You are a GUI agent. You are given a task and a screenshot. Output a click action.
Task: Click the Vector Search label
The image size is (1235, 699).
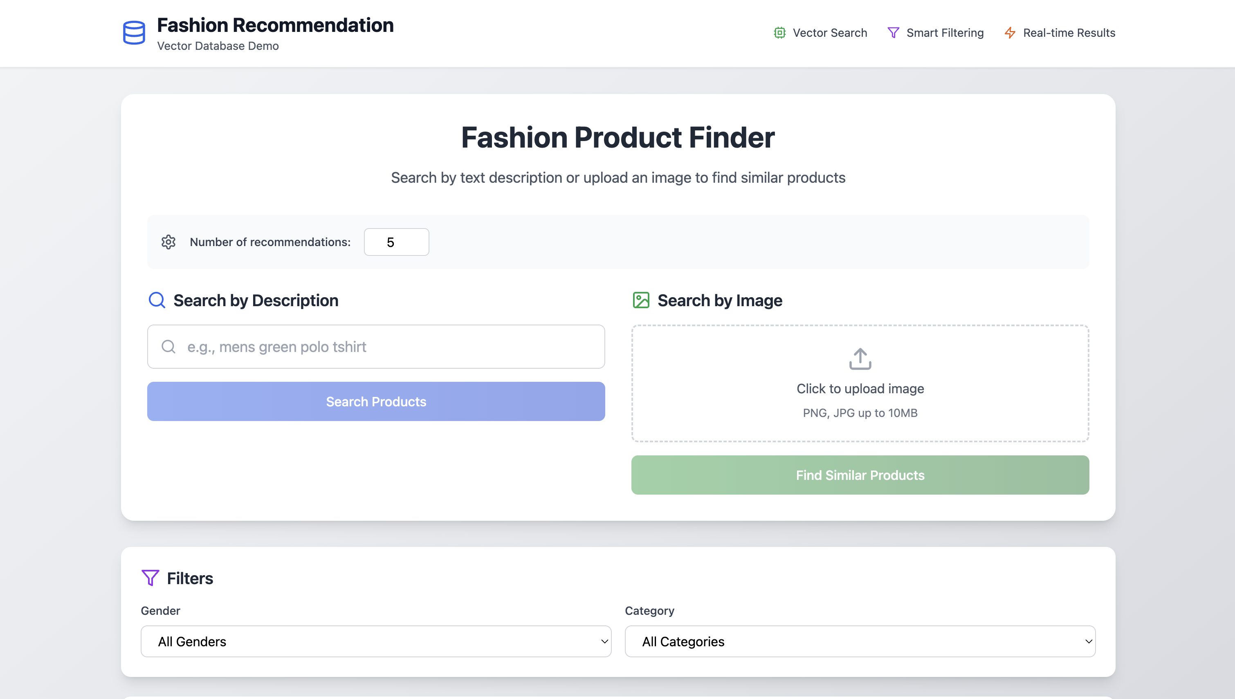830,33
